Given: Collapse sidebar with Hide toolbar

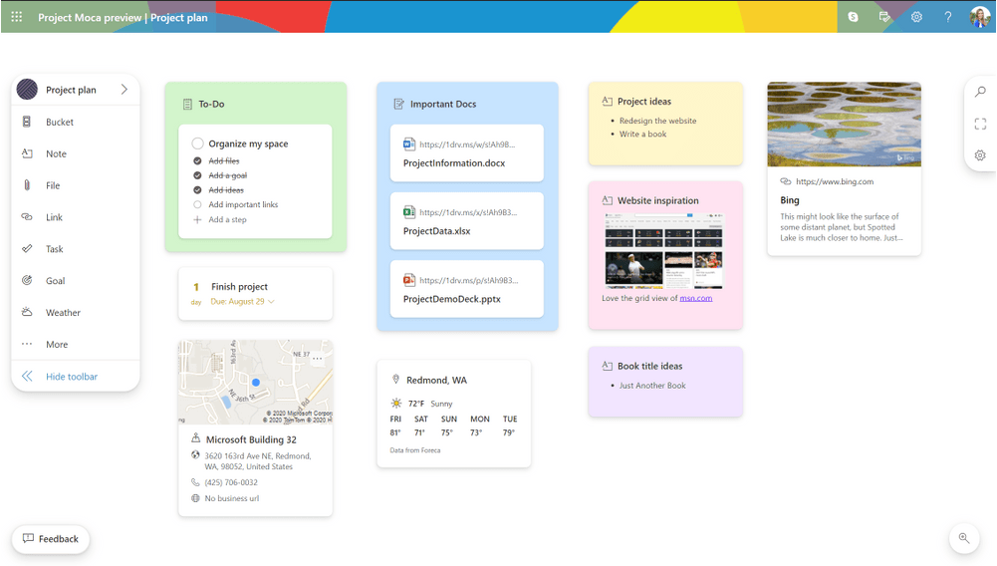Looking at the screenshot, I should pos(71,377).
